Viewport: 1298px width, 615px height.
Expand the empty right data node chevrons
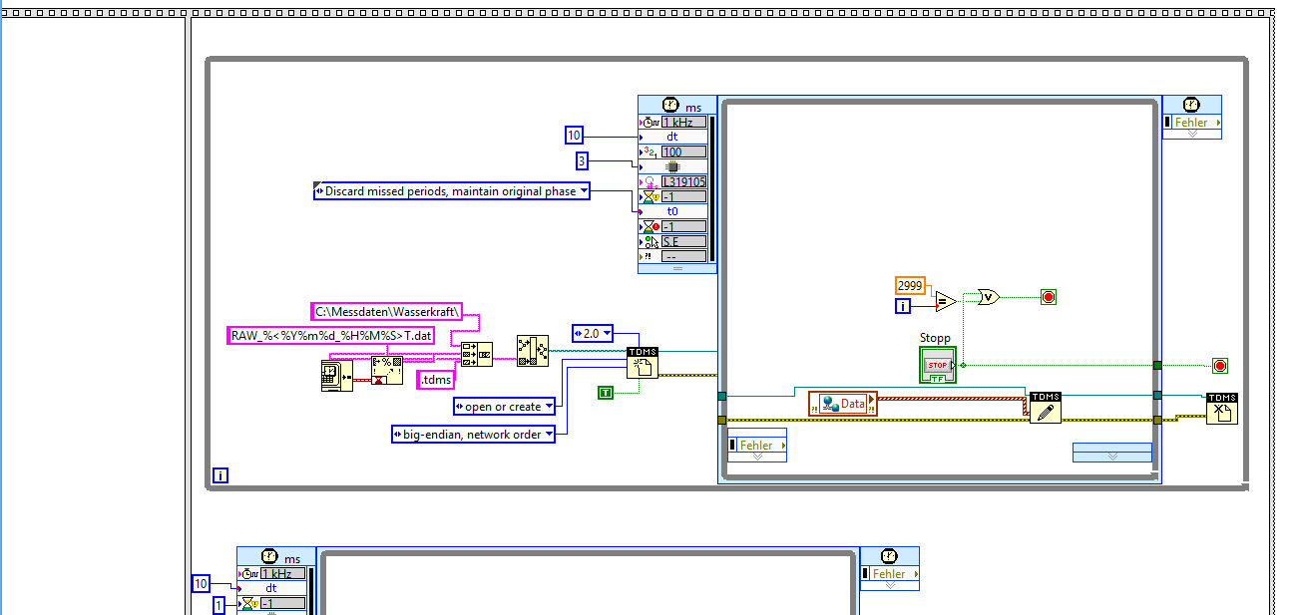coord(1112,456)
